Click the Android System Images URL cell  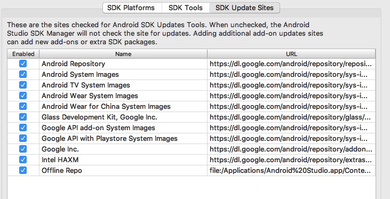click(x=291, y=74)
